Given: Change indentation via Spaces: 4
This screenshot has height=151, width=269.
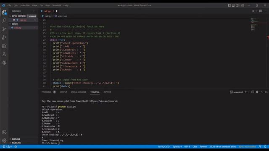Looking at the screenshot, I should [177, 146].
